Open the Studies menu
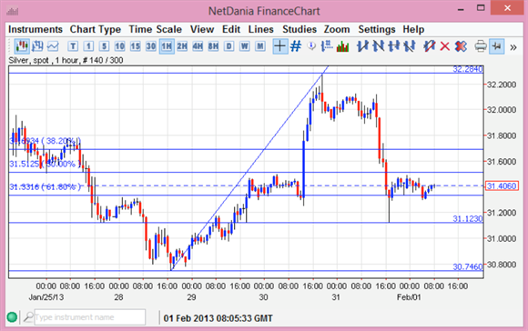528x331 pixels. point(300,30)
